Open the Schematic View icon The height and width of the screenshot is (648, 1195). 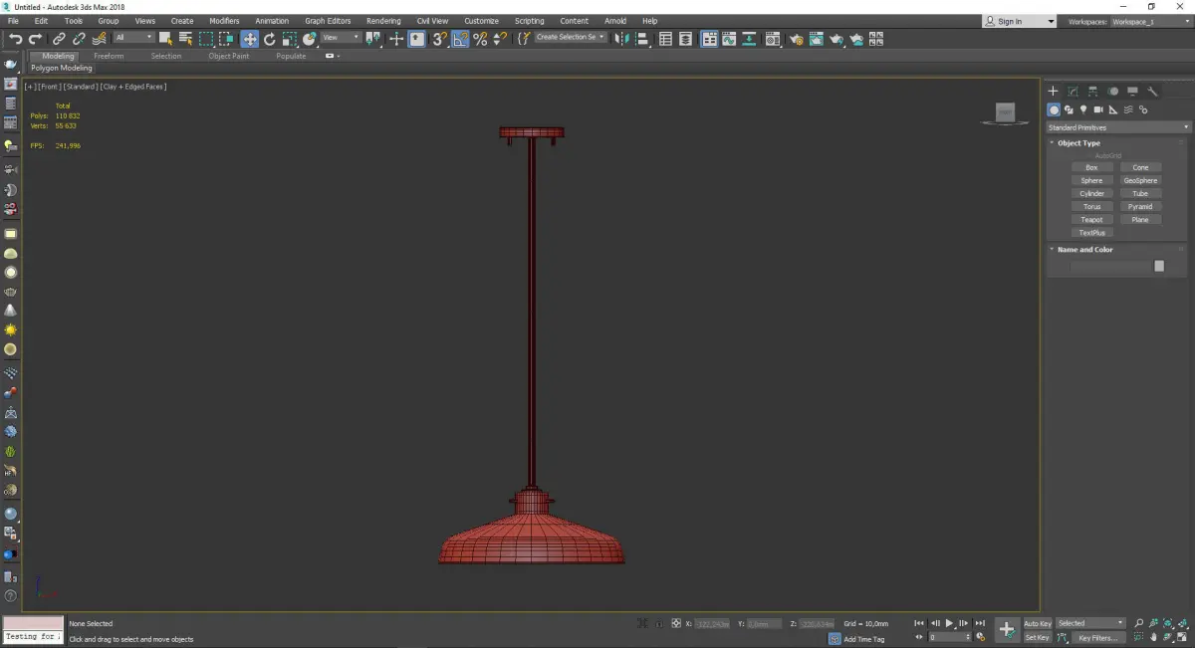coord(750,39)
